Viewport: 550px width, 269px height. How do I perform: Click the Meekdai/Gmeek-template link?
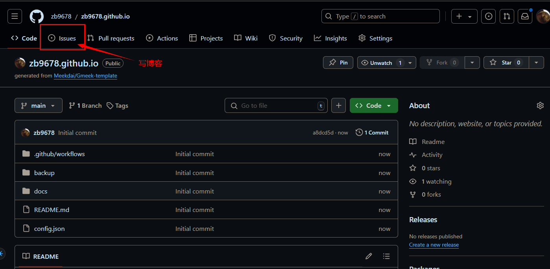coord(85,76)
